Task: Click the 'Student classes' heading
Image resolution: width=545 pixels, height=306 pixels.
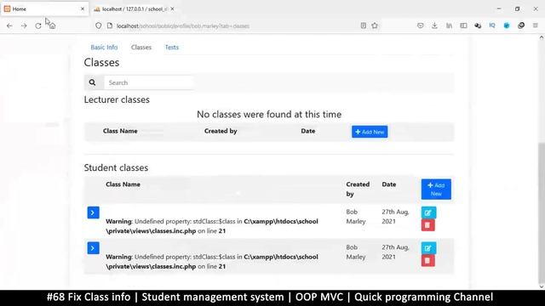Action: click(116, 168)
